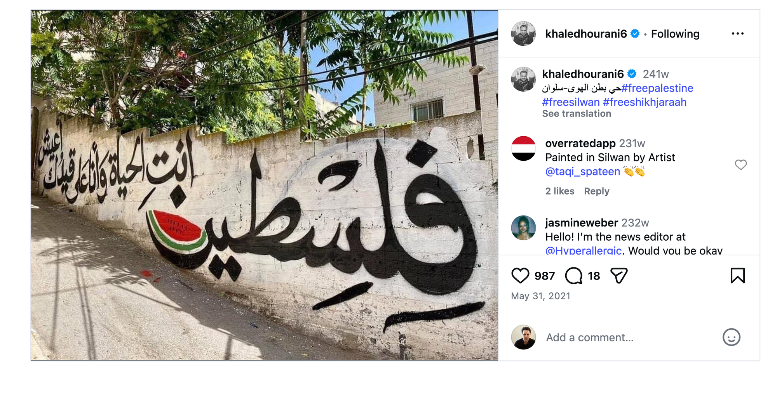The width and height of the screenshot is (777, 396).
Task: Open overratedapp's flag avatar
Action: (523, 148)
